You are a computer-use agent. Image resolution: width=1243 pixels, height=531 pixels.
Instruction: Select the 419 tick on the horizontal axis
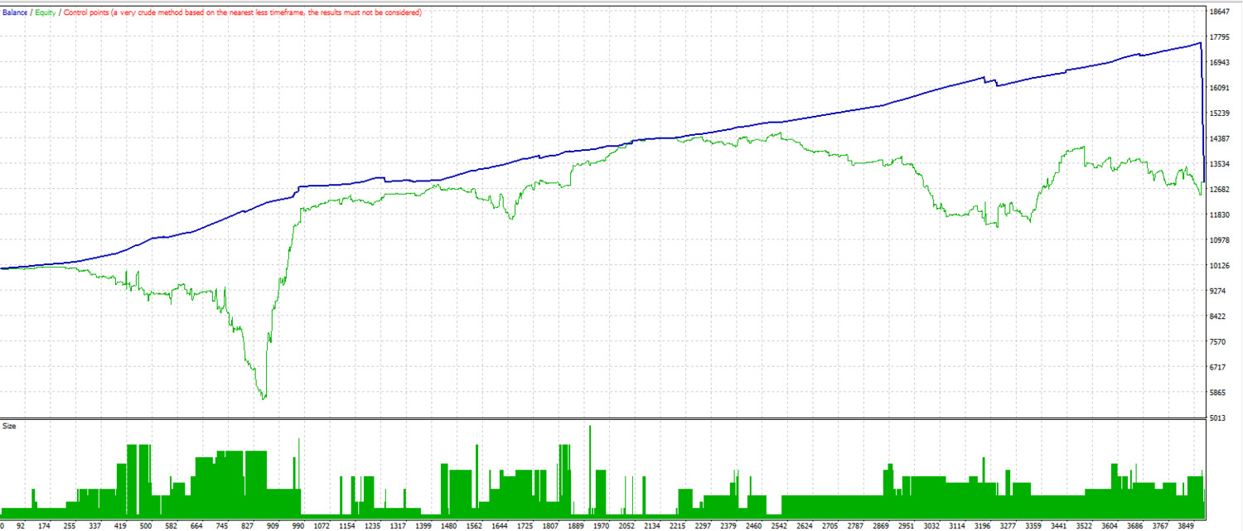point(120,526)
